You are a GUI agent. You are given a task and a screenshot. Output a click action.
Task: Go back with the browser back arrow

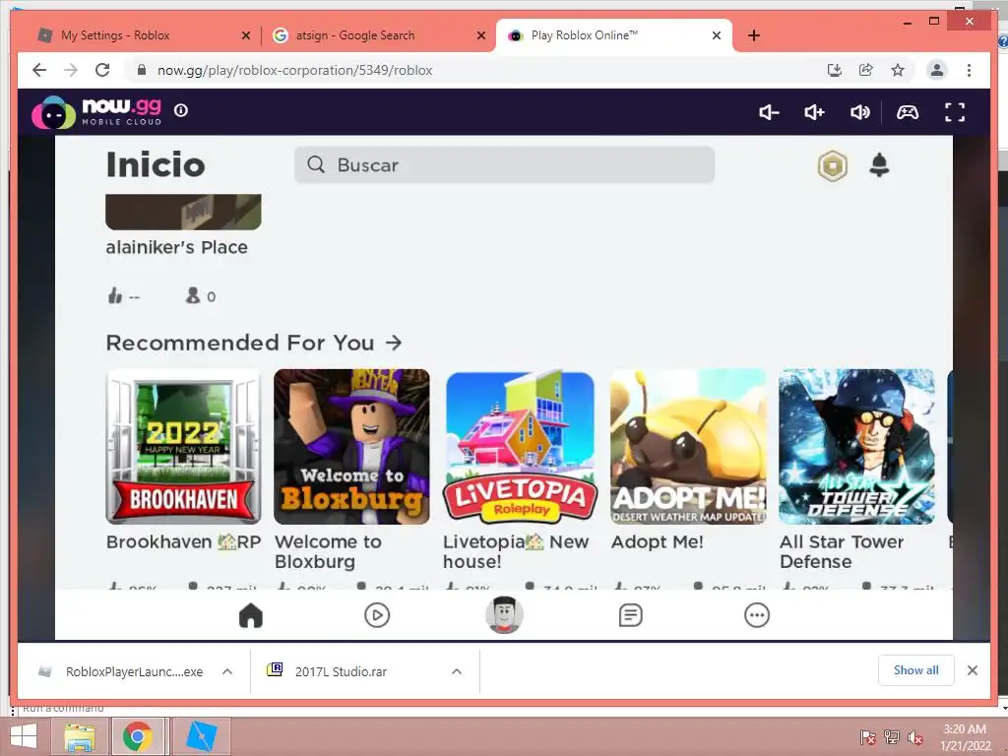coord(39,70)
